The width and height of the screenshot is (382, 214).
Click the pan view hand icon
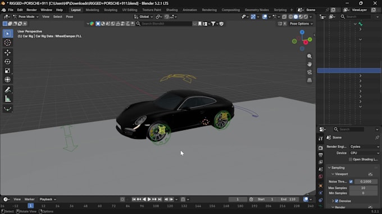coord(310,64)
